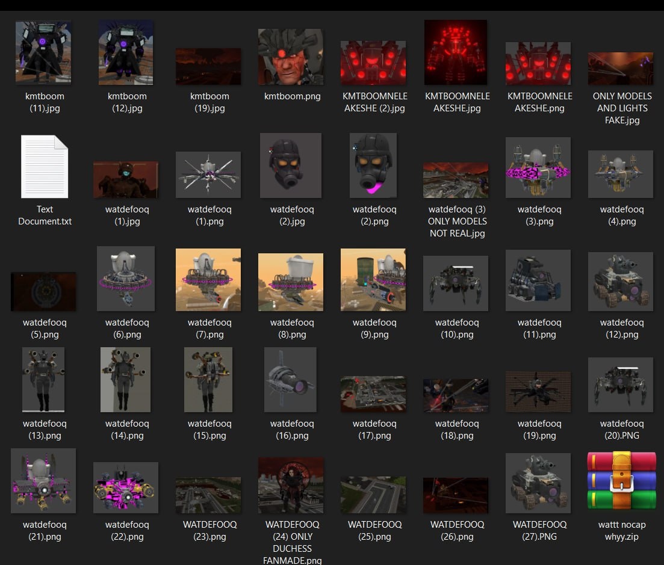Select watdefooq (12).png vehicle thumbnail
664x565 pixels.
click(x=621, y=282)
